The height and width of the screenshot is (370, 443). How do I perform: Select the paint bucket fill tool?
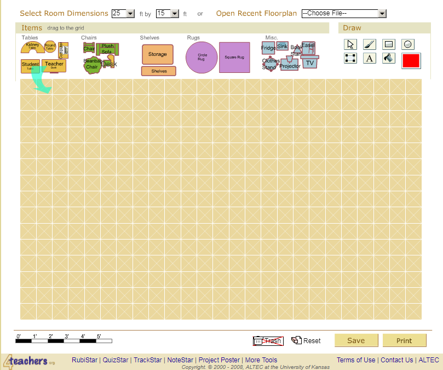[x=389, y=58]
